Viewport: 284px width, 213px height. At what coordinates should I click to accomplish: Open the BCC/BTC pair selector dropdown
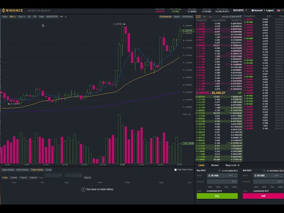[240, 11]
